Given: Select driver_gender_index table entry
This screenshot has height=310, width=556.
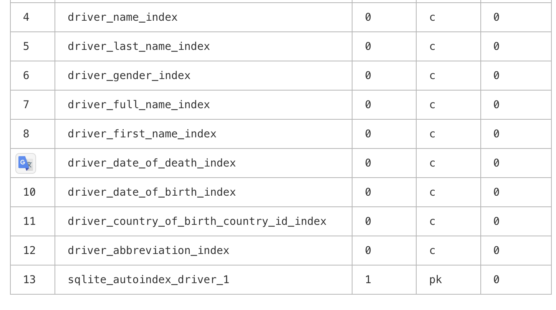Looking at the screenshot, I should click(x=129, y=76).
